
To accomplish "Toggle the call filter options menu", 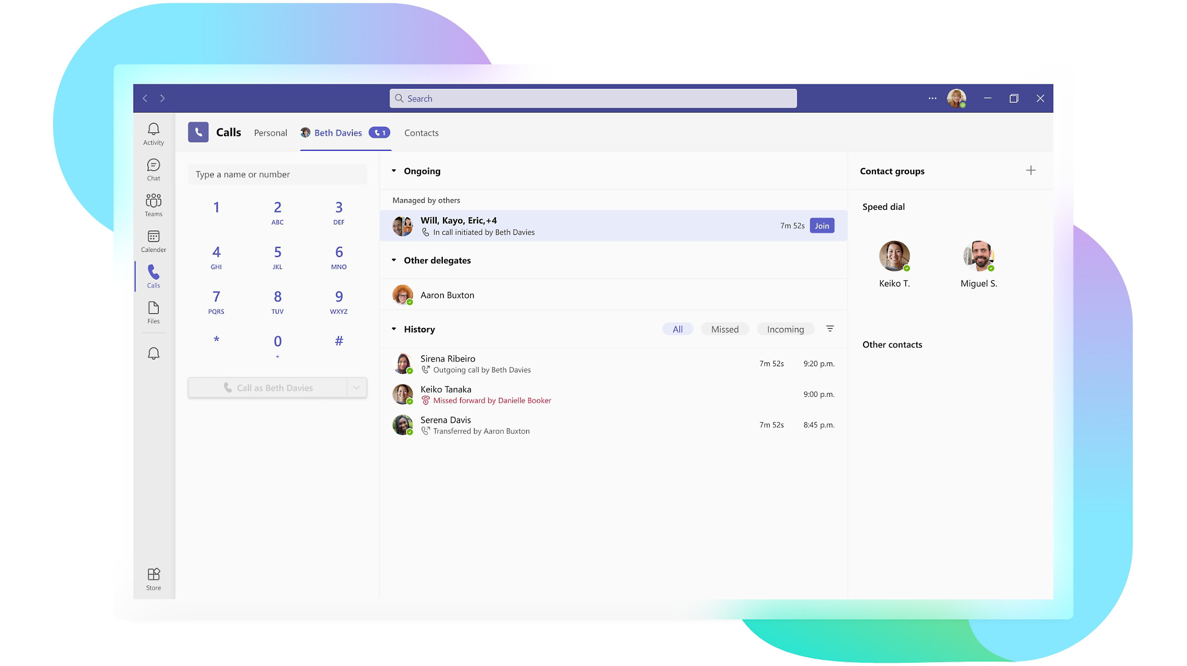I will (831, 329).
